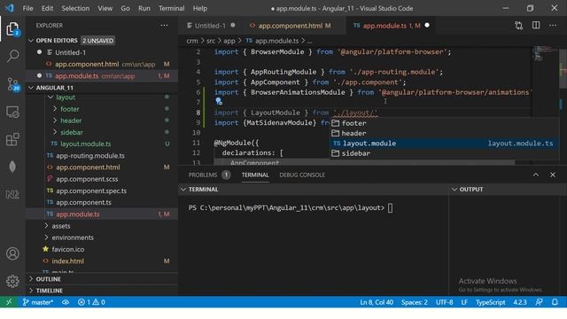Image resolution: width=567 pixels, height=319 pixels.
Task: Change indentation via Spaces: 2
Action: pyautogui.click(x=415, y=302)
